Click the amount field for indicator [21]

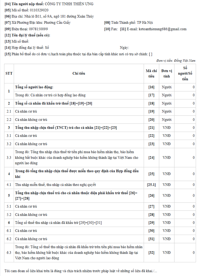tap(185, 127)
